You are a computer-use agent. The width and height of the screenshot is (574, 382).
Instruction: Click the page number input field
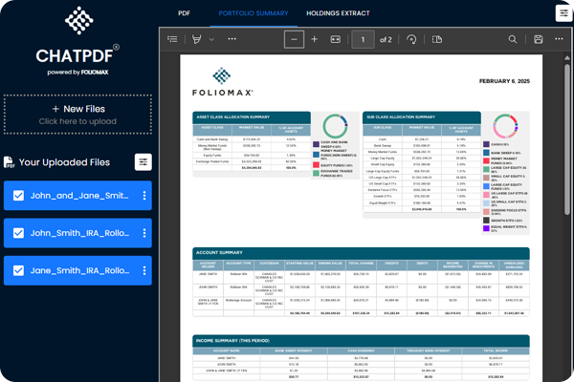pos(363,39)
